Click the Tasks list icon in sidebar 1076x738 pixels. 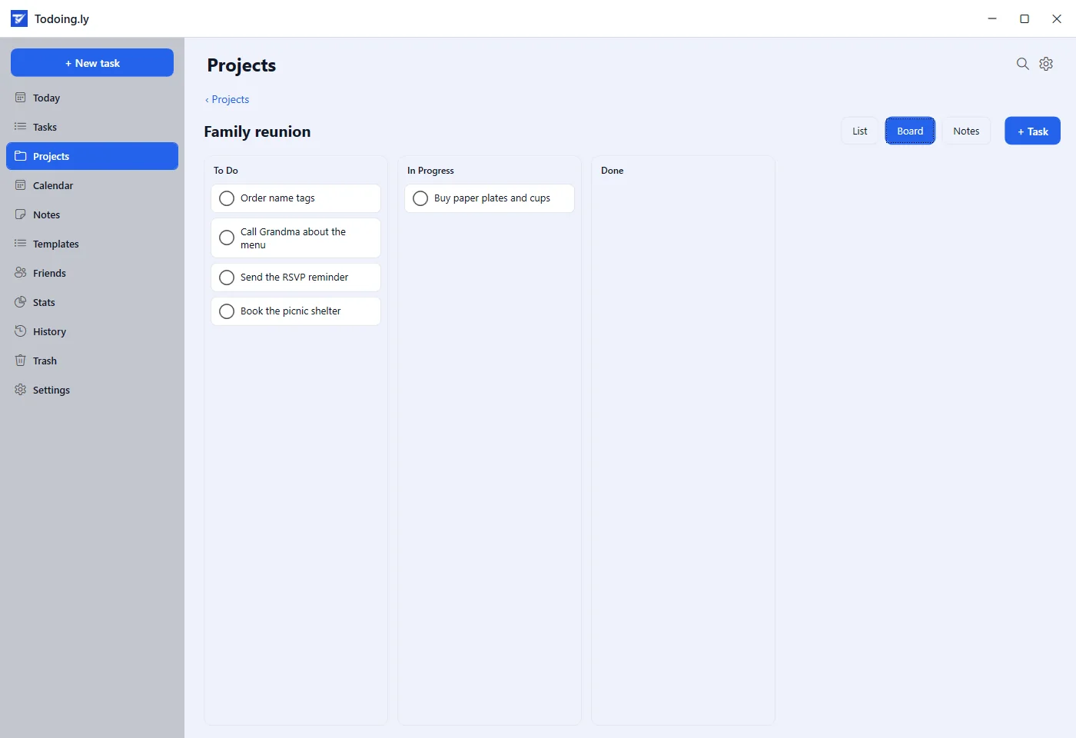coord(21,127)
